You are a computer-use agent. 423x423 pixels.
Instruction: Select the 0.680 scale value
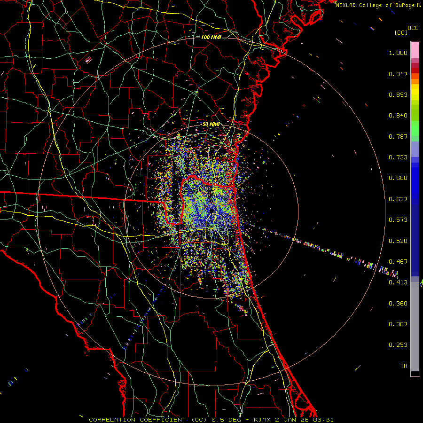(x=398, y=178)
